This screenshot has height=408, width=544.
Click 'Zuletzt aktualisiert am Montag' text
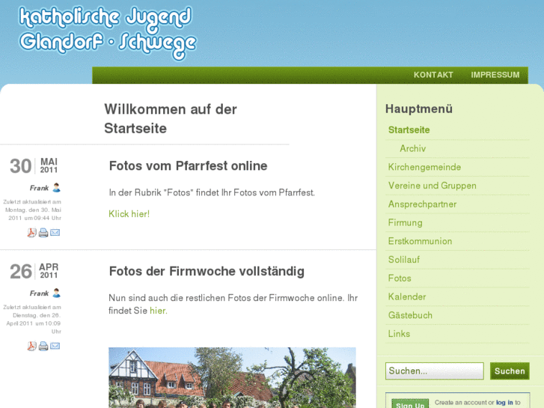pos(34,210)
